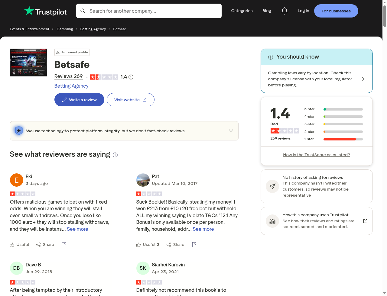Click Eki's orange avatar

pos(17,180)
